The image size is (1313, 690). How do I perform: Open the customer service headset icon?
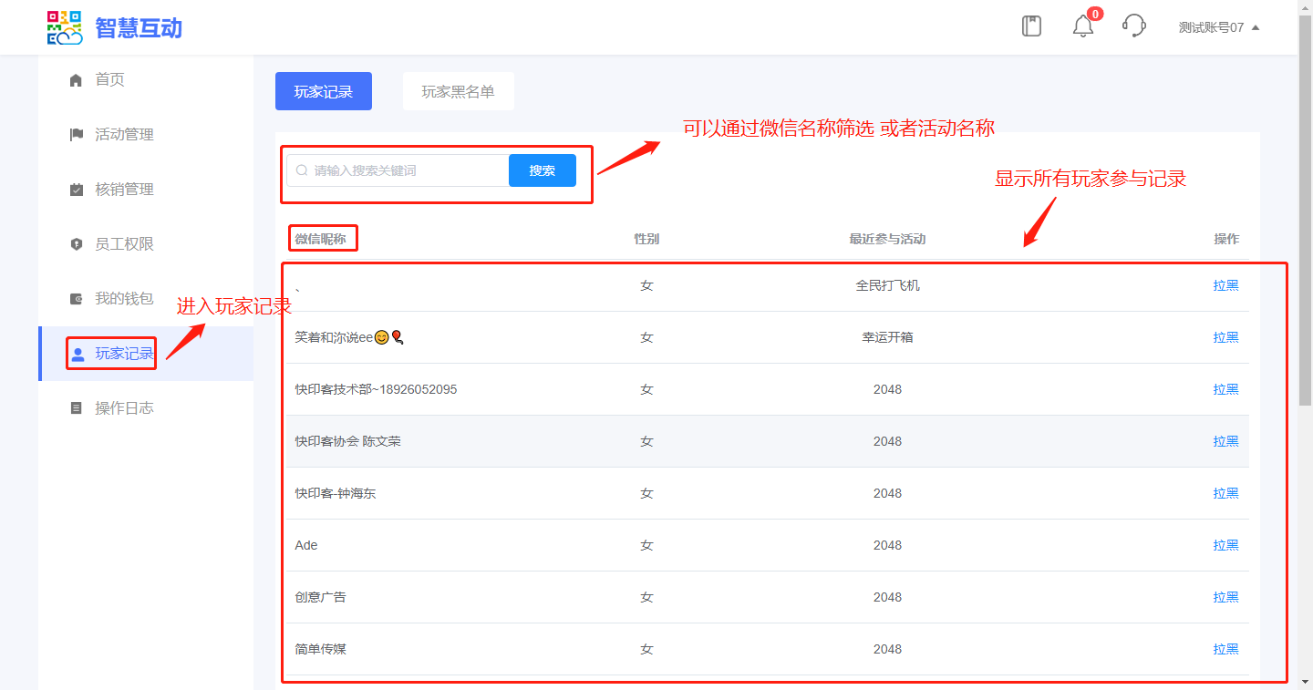point(1133,26)
